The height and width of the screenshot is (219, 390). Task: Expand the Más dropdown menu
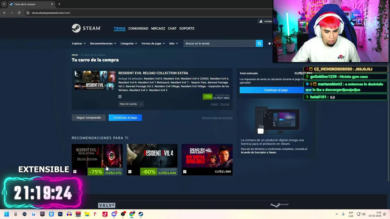click(x=174, y=43)
